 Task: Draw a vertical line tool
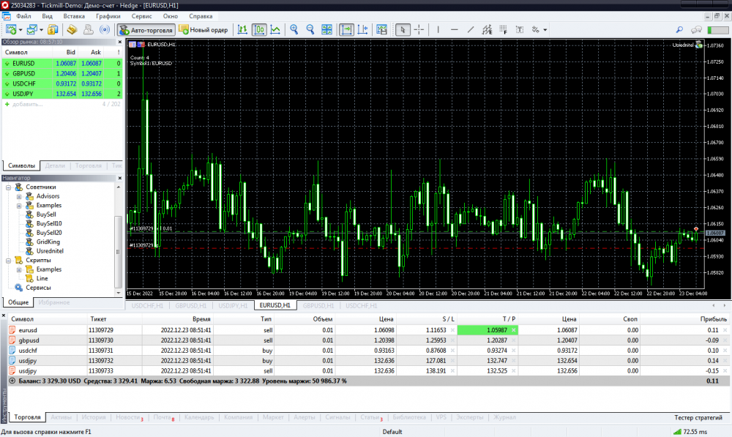pos(438,30)
